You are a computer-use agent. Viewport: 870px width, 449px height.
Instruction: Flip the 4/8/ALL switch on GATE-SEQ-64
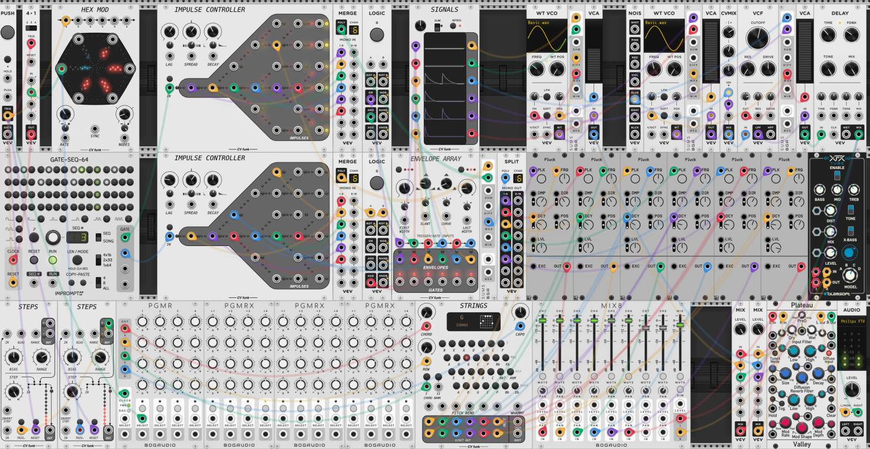tap(98, 283)
